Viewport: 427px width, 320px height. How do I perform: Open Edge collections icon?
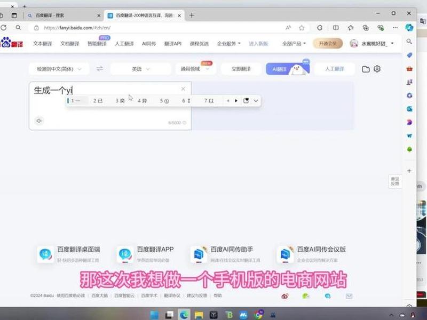[x=366, y=28]
